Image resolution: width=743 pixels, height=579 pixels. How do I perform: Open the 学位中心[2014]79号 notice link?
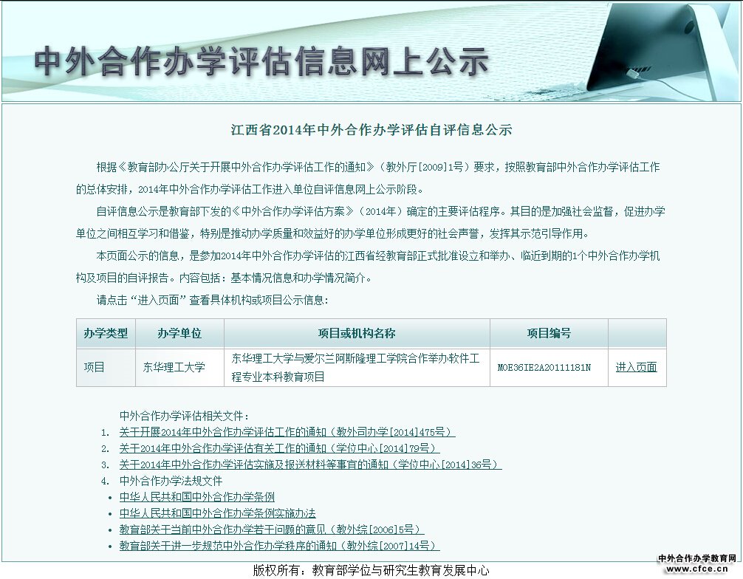pos(280,448)
